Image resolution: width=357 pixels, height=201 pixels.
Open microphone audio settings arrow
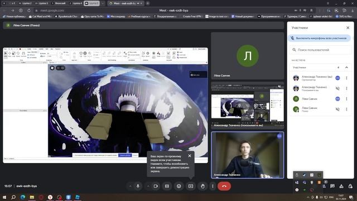[130, 186]
